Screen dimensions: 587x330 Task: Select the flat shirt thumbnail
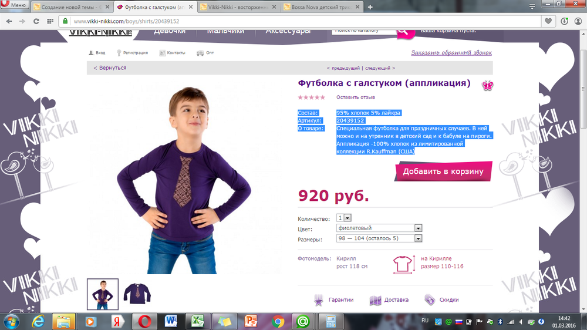(x=137, y=293)
